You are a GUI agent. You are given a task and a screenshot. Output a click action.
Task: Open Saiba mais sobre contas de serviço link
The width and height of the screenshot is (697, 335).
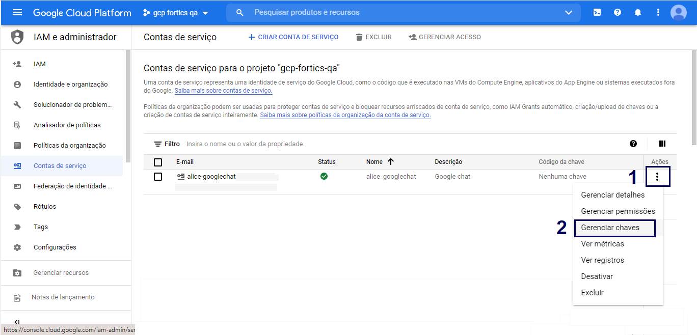(223, 91)
